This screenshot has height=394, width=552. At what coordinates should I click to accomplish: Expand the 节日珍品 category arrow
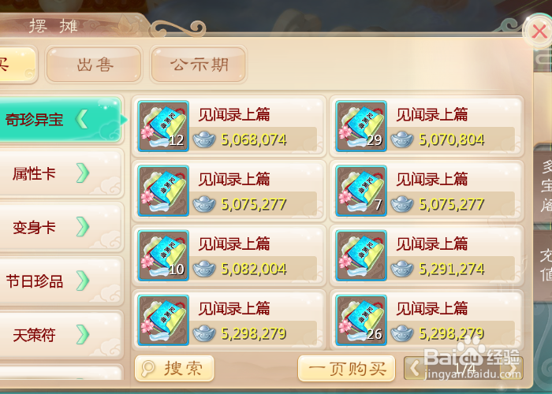tap(83, 281)
